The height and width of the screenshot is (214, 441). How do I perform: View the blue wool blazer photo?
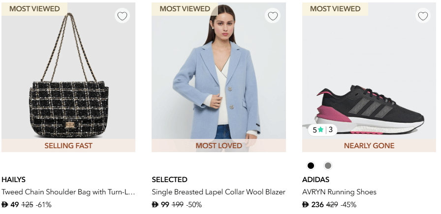pyautogui.click(x=219, y=79)
